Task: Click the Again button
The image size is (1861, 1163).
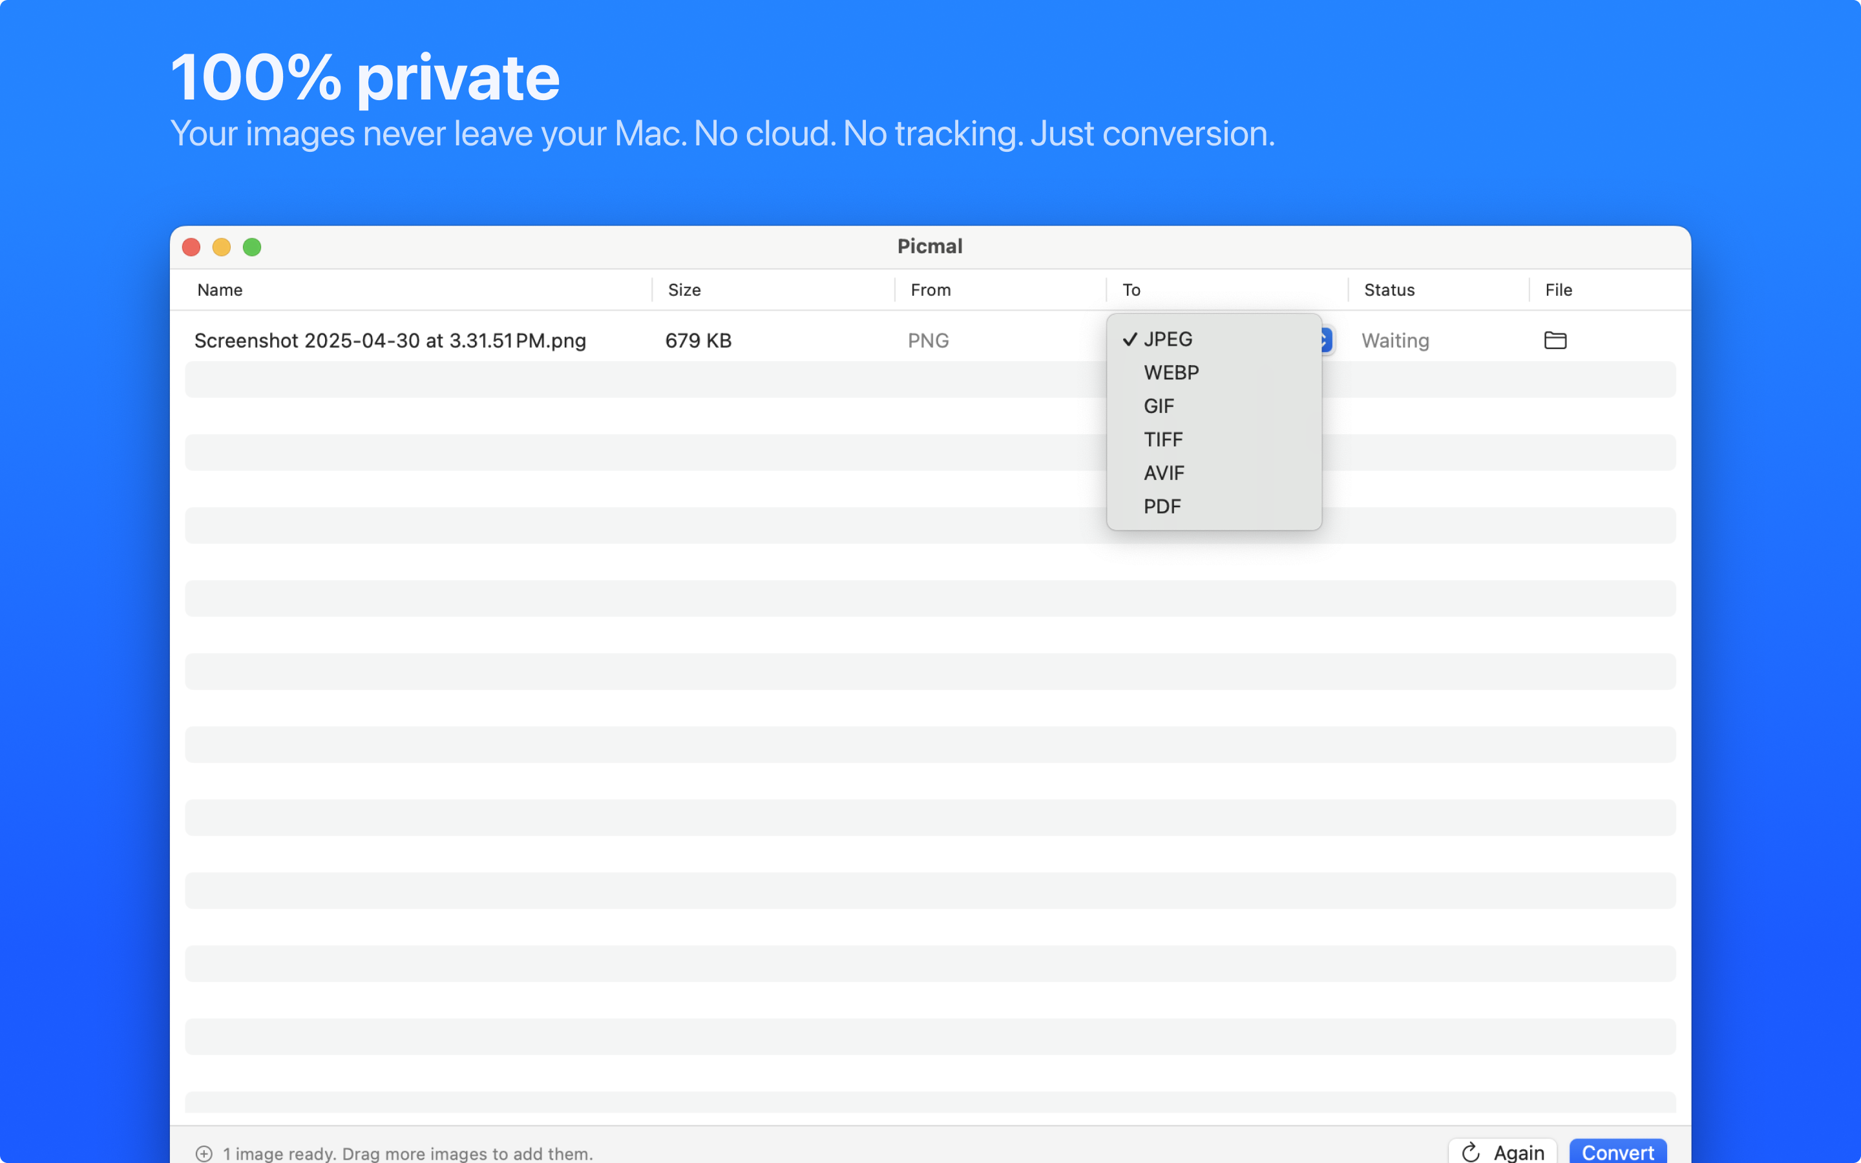Action: click(1502, 1151)
